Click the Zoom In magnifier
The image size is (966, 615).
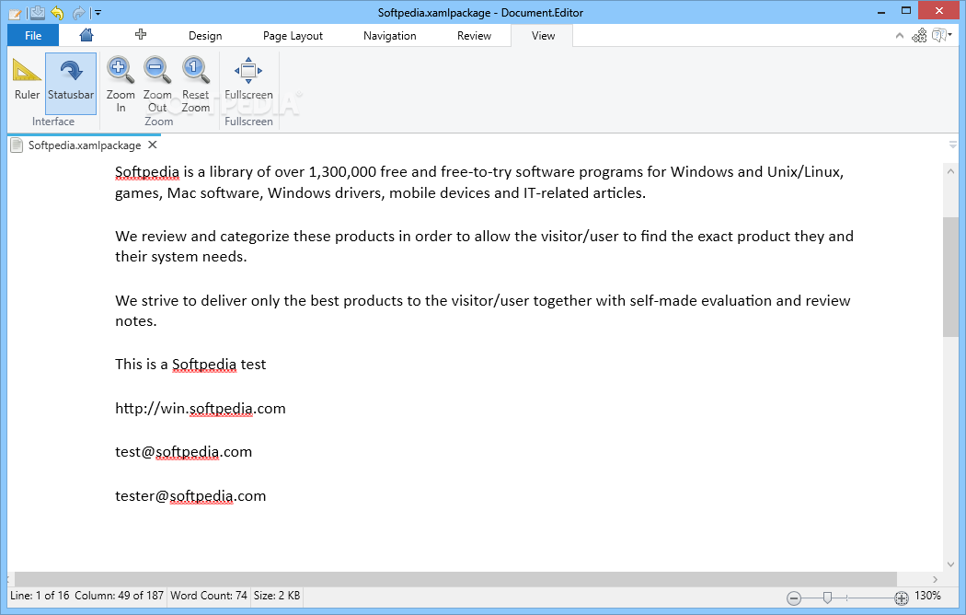121,85
